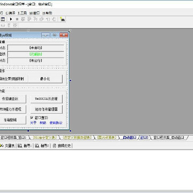
Task: Open the T.工具 menu
Action: pos(22,13)
